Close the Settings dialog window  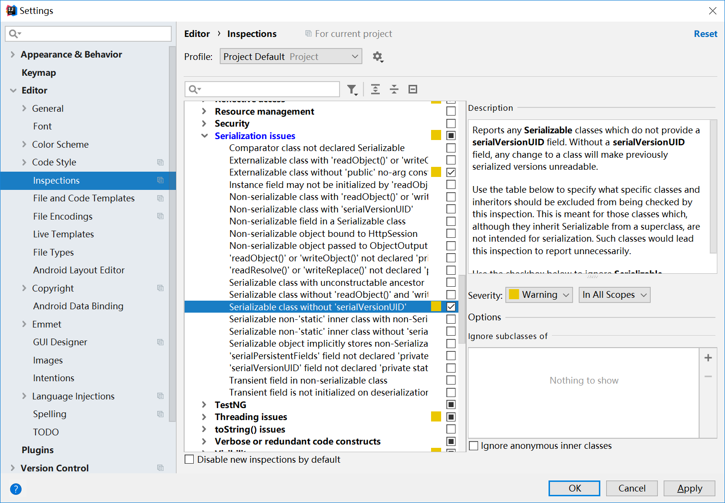(x=713, y=11)
